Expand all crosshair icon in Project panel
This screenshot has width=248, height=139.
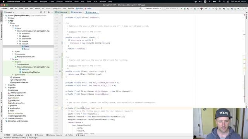coord(45,12)
